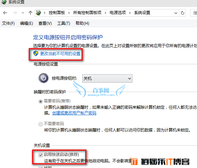Click 创建或更改用户帐户密码 link
Viewport: 197px width, 168px height.
click(x=74, y=113)
